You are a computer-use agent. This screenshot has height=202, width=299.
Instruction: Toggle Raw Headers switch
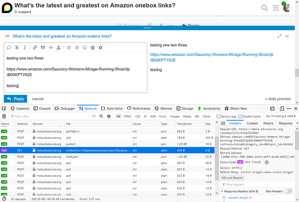pyautogui.click(x=288, y=191)
